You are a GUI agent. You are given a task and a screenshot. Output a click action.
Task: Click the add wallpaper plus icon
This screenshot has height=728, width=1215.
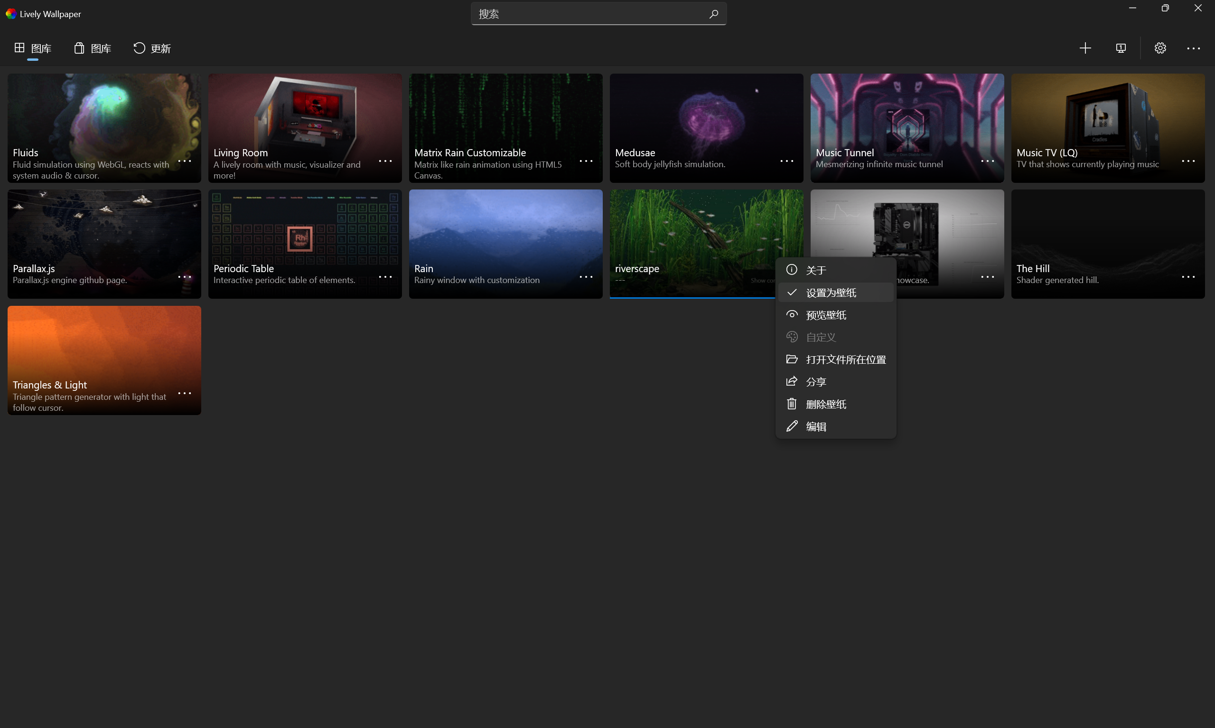[x=1085, y=48]
